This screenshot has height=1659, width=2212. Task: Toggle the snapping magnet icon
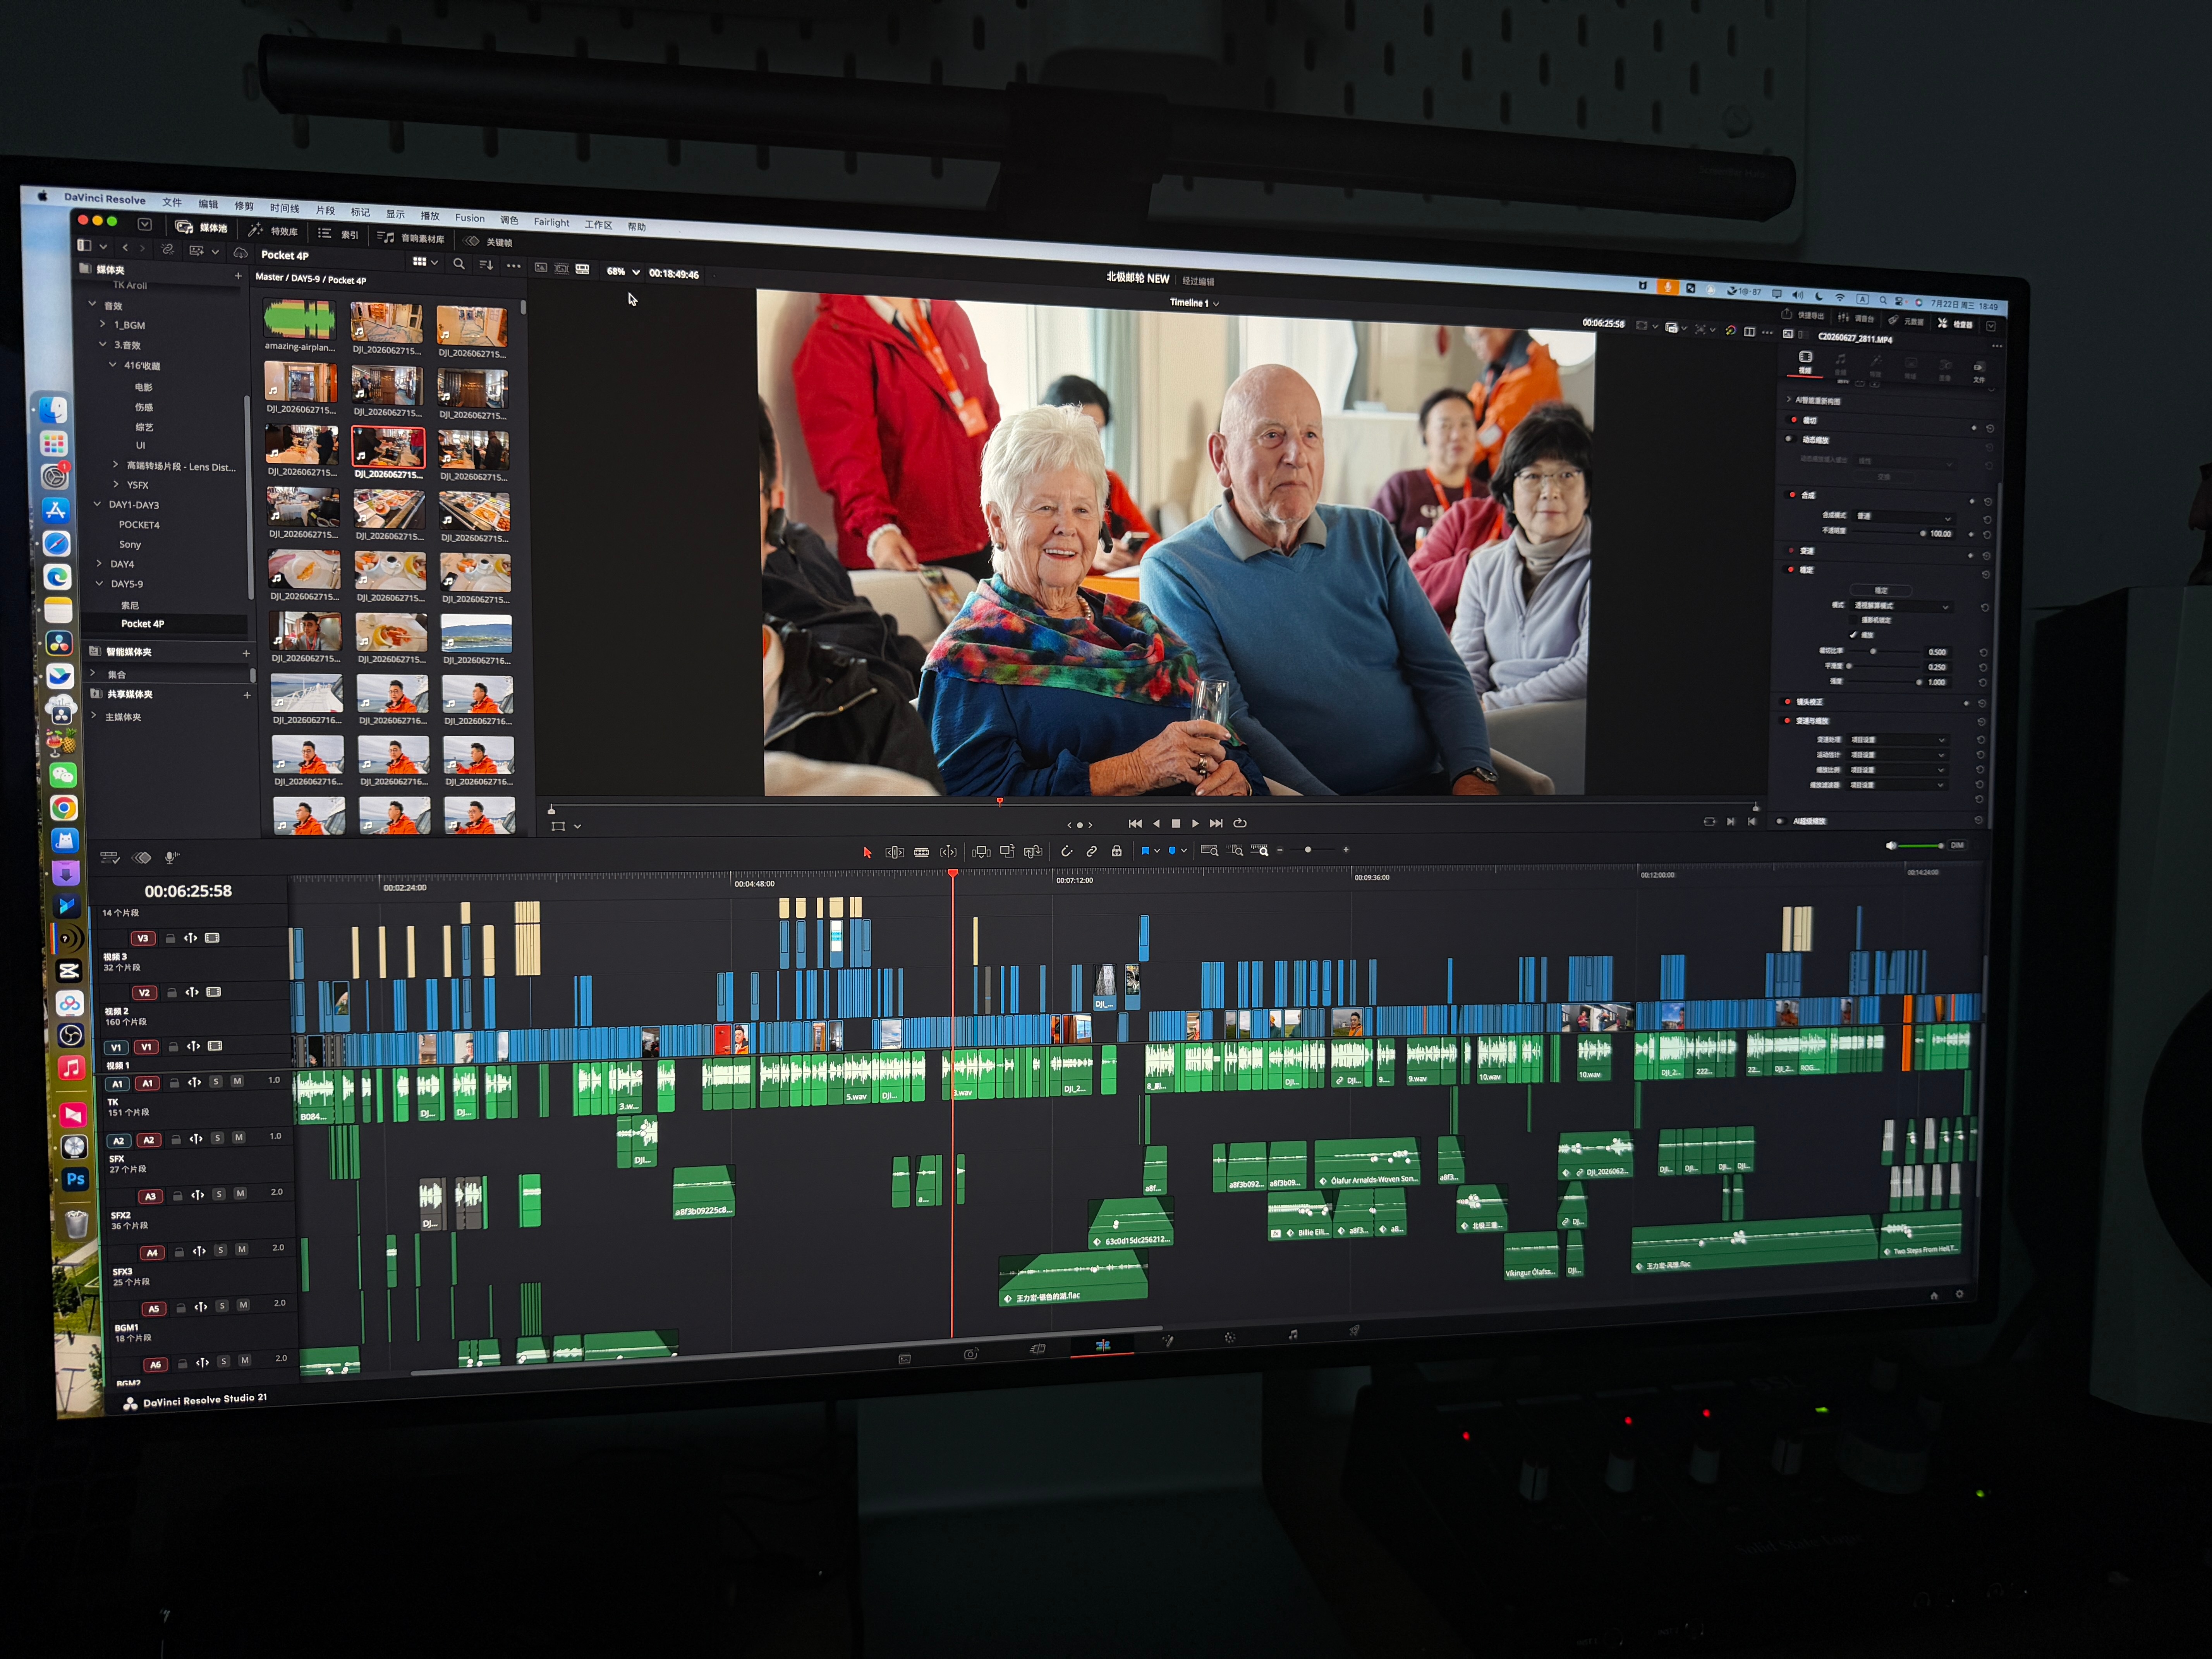pyautogui.click(x=1066, y=851)
